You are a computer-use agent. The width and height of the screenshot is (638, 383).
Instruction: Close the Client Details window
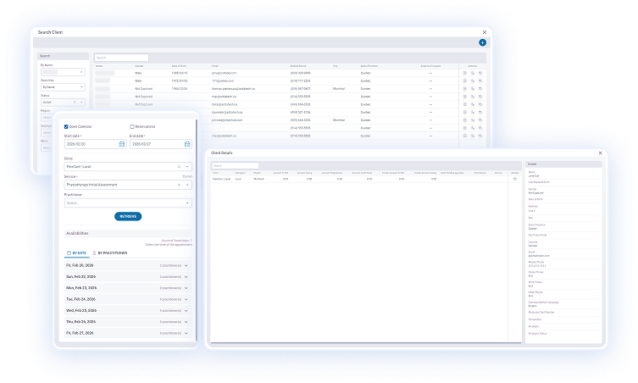(599, 153)
